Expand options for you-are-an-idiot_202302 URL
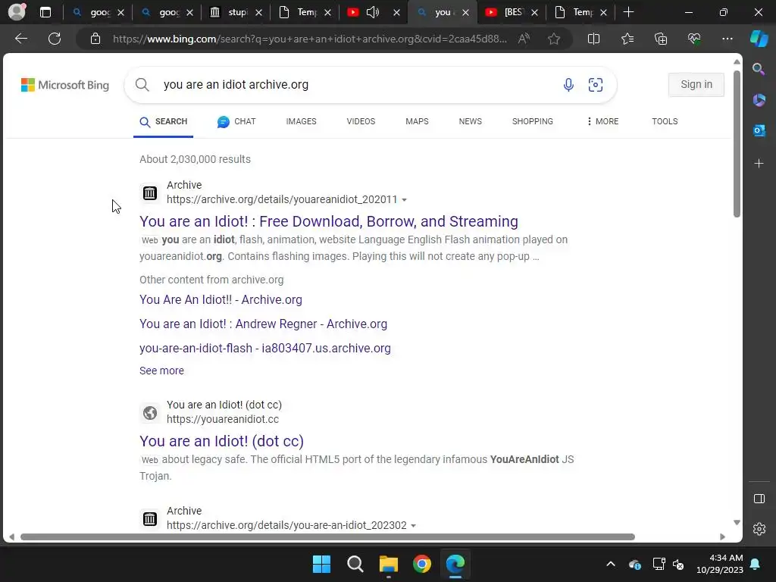776x582 pixels. [x=413, y=526]
